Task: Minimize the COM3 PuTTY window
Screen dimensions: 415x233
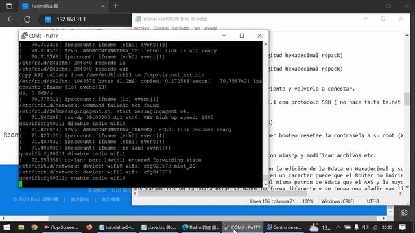Action: pyautogui.click(x=224, y=36)
